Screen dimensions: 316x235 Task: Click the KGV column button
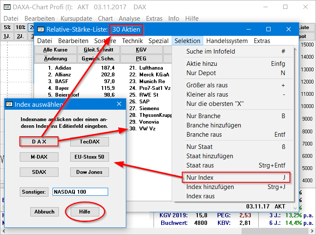pos(141,50)
